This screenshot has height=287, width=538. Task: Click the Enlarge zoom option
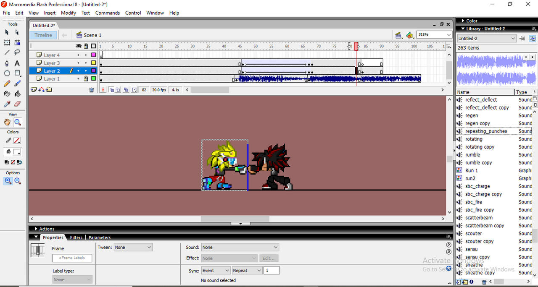[x=8, y=181]
